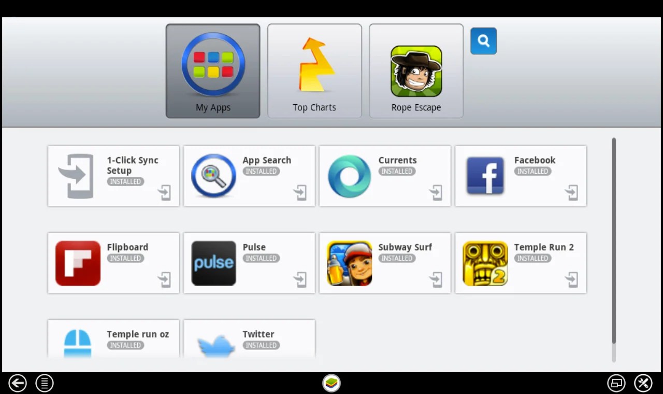Viewport: 663px width, 394px height.
Task: Click the shortcut arrow on Flipboard tile
Action: point(164,280)
